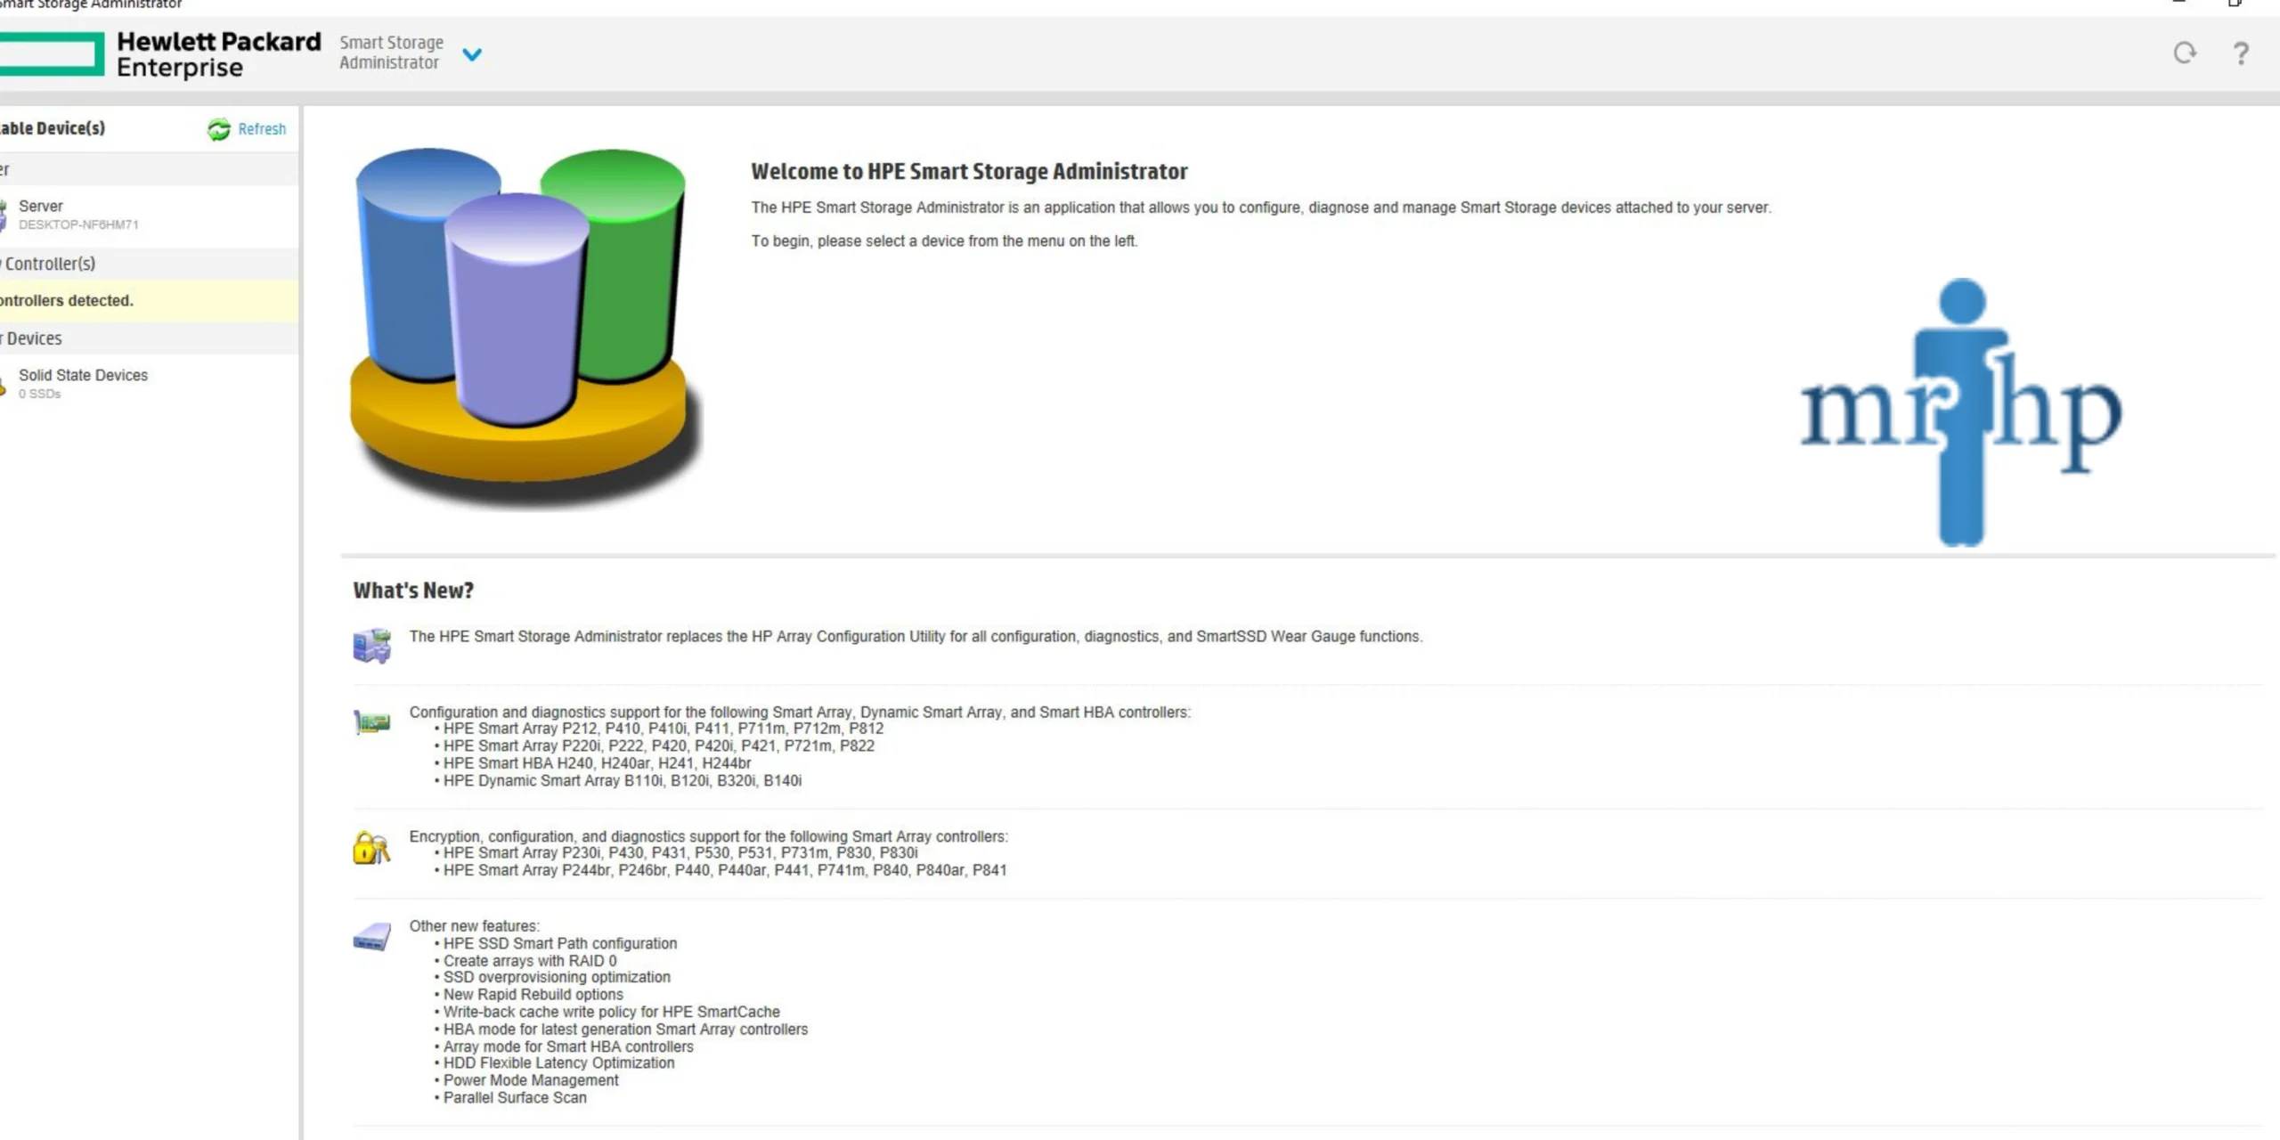Screen dimensions: 2280x1140
Task: Select Solid State Devices entry
Action: [x=150, y=384]
